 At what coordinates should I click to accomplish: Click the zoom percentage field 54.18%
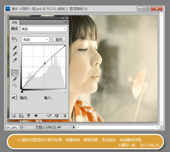[x=12, y=128]
